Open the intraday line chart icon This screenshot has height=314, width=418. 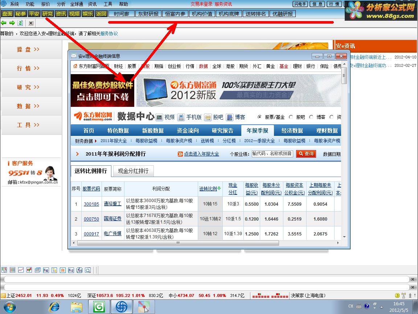pos(21,270)
